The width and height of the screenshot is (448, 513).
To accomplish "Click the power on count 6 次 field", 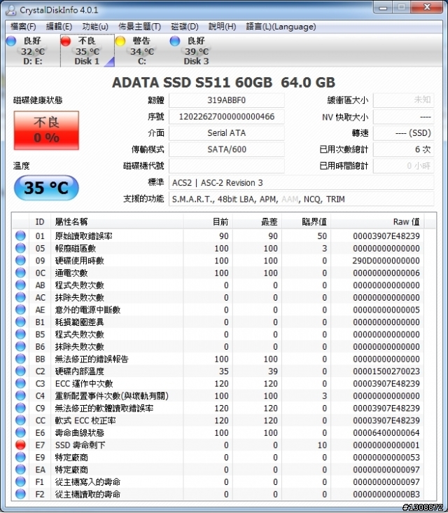I will point(404,149).
